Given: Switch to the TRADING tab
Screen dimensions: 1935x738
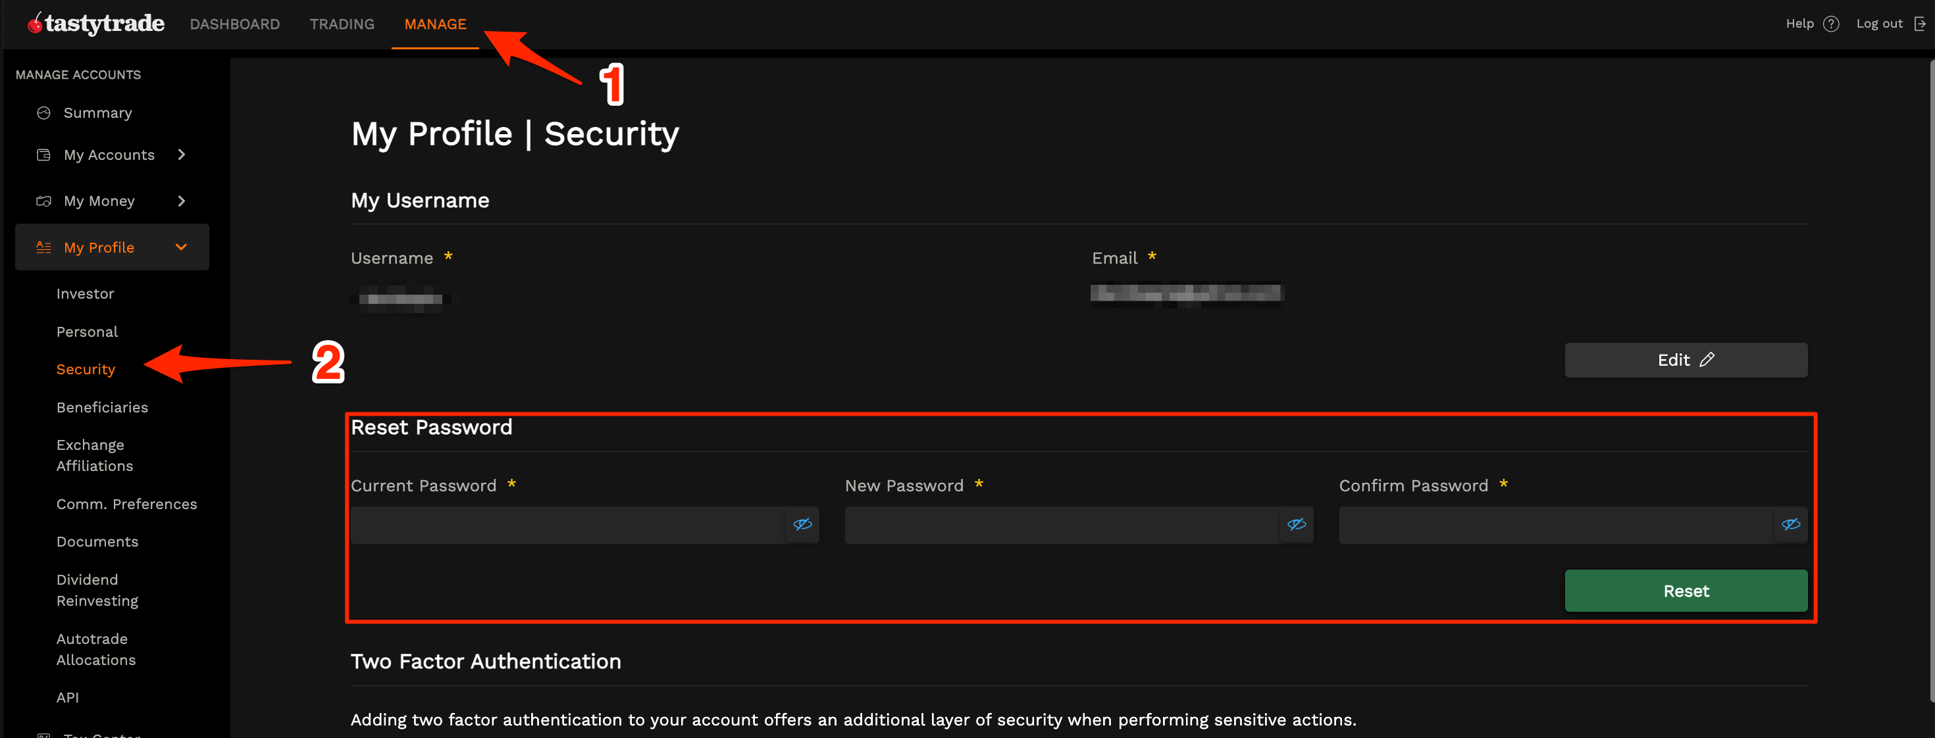Looking at the screenshot, I should click(342, 23).
